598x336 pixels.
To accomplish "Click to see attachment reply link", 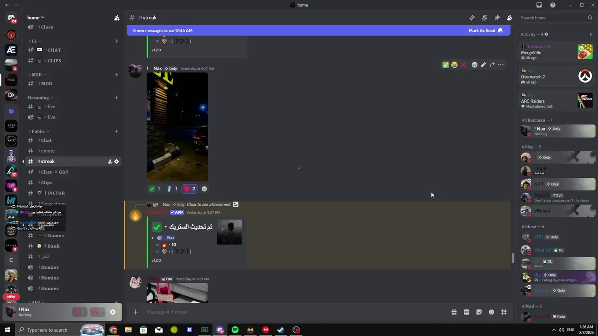I will (x=209, y=204).
